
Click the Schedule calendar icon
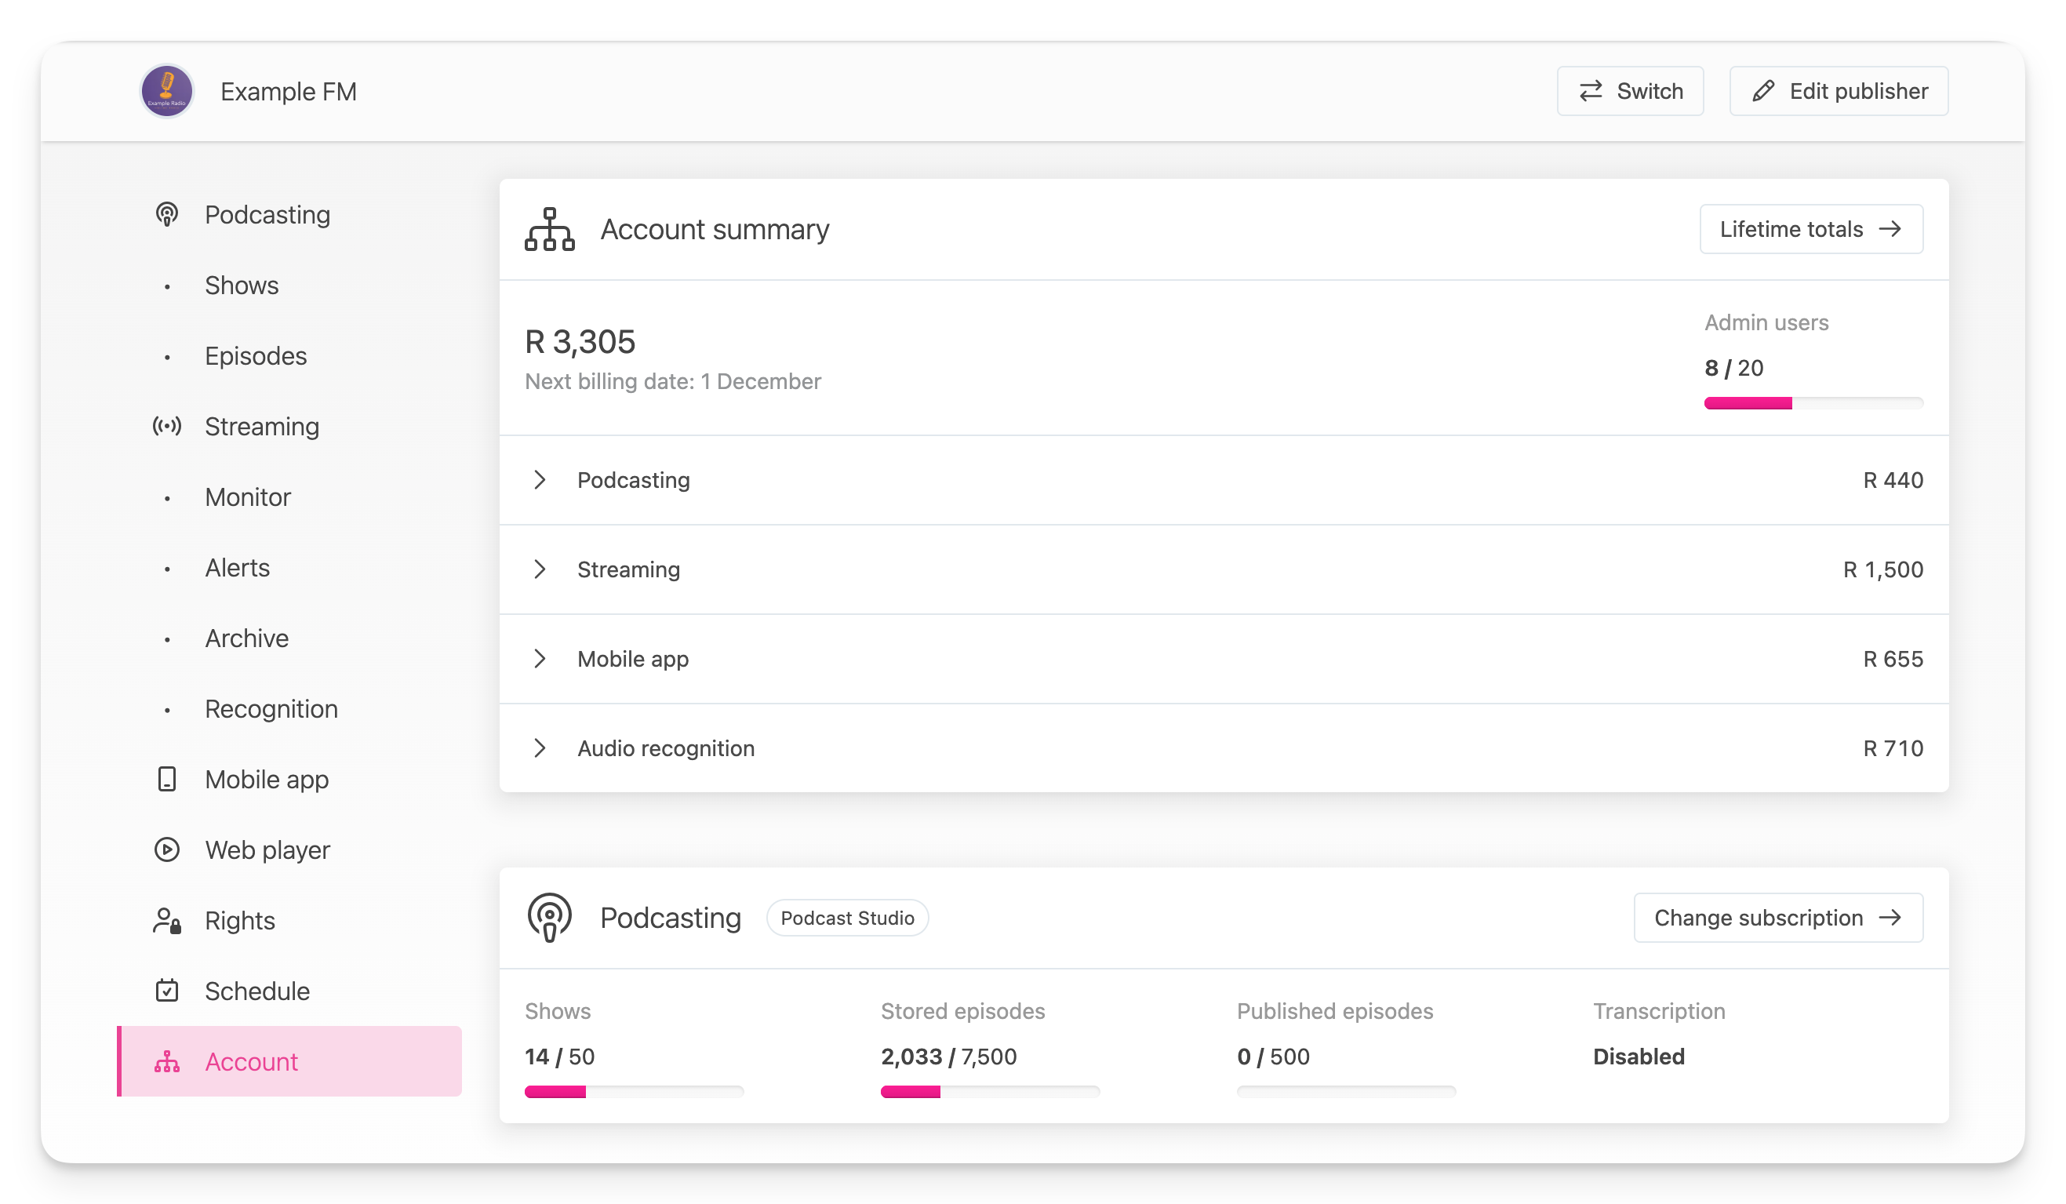[166, 991]
